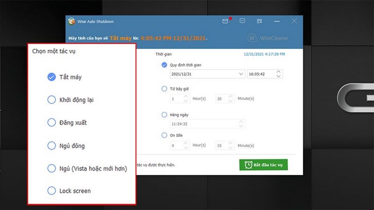
Task: Click the orange Tắt máy status text
Action: (120, 38)
